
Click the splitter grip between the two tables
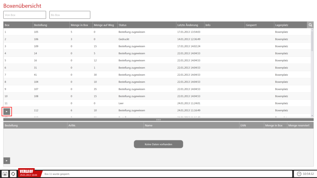click(x=158, y=120)
